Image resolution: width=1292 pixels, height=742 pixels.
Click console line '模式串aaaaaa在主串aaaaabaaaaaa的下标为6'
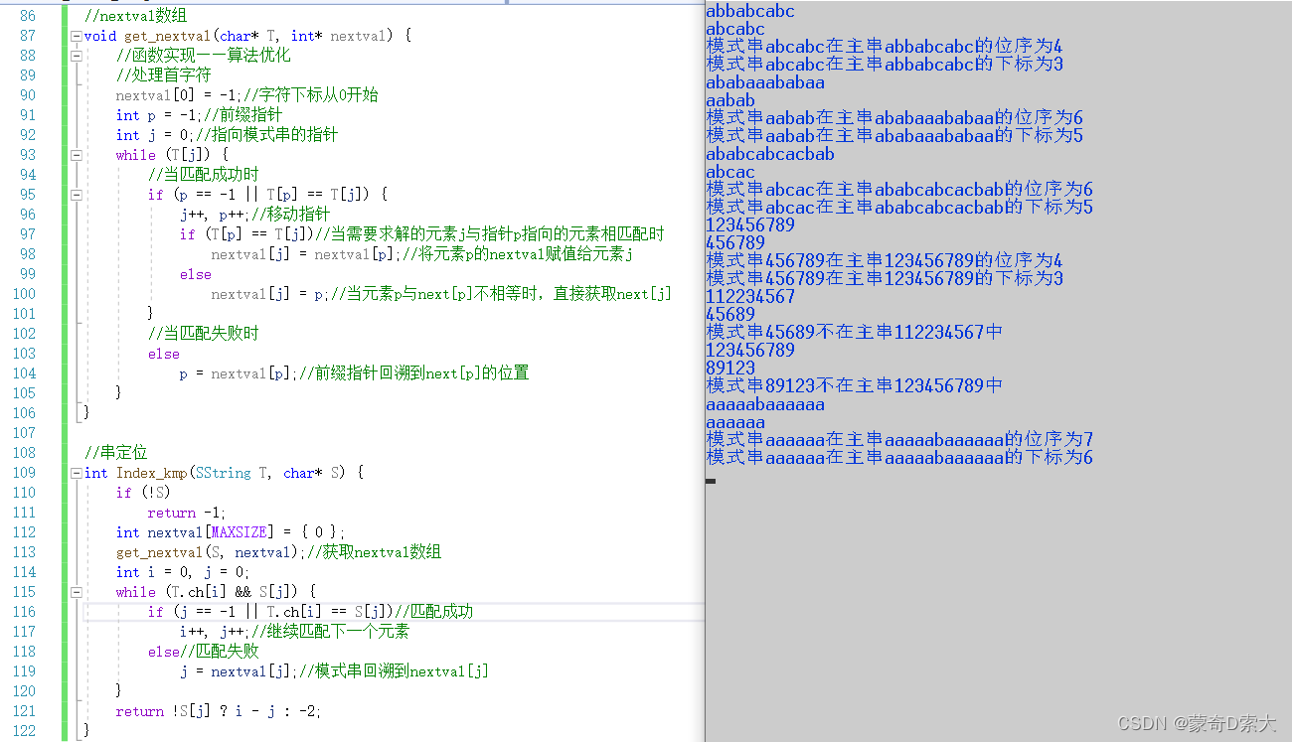pos(899,458)
